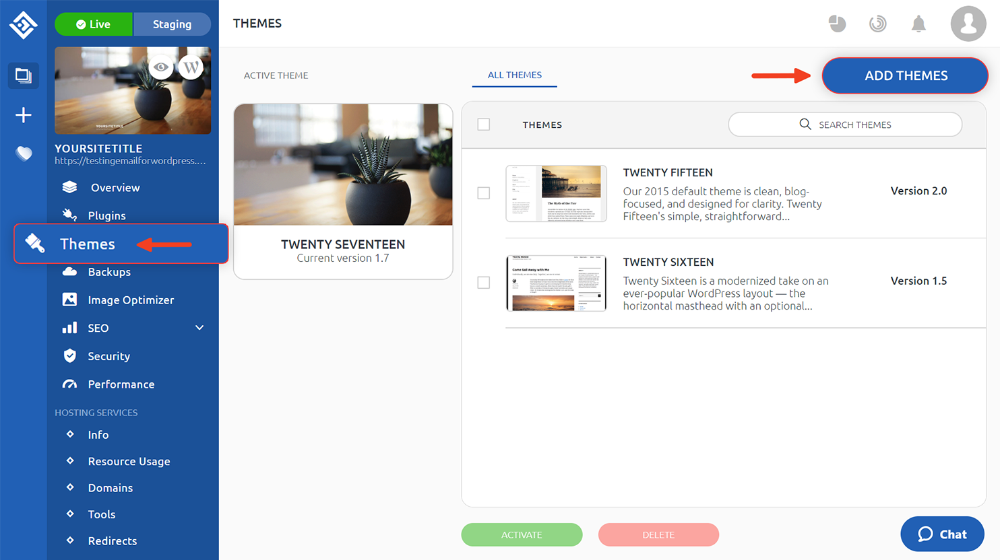Click the site preview thumbnail in sidebar
The image size is (1000, 560).
[x=133, y=90]
